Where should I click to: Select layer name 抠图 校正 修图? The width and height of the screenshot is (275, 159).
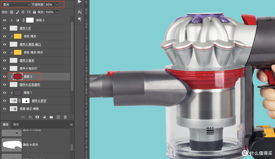click(x=29, y=109)
